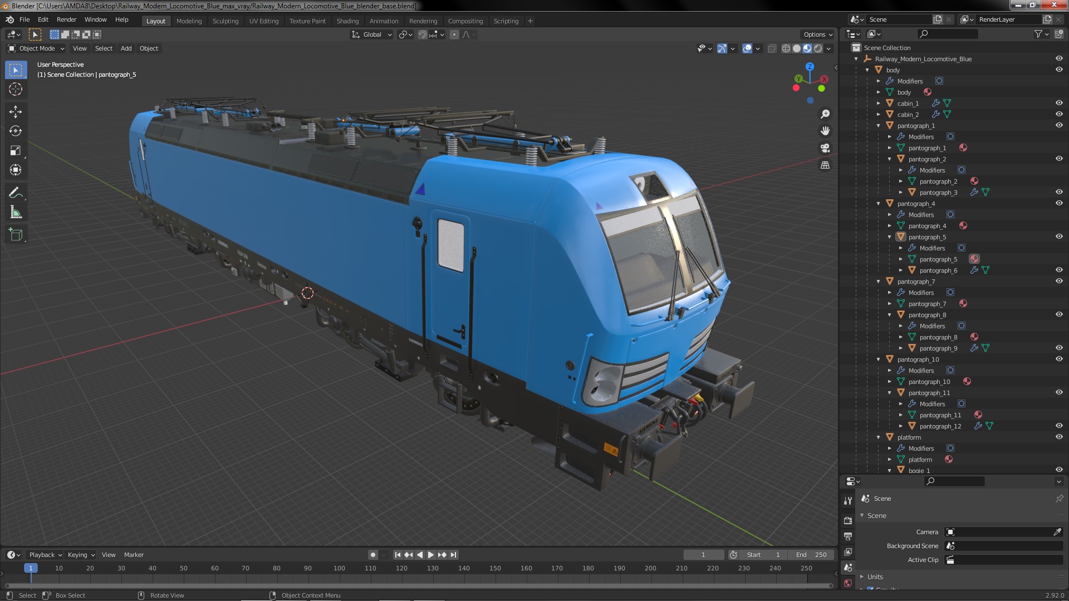1069x601 pixels.
Task: Select the Measure tool
Action: pyautogui.click(x=16, y=213)
